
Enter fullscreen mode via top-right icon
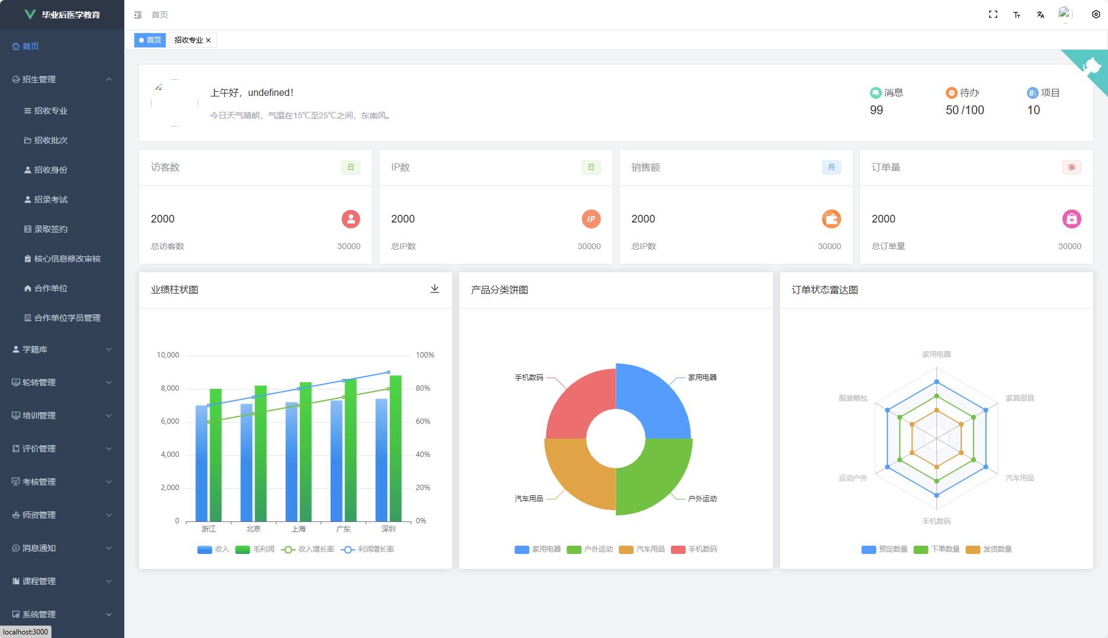pyautogui.click(x=993, y=15)
